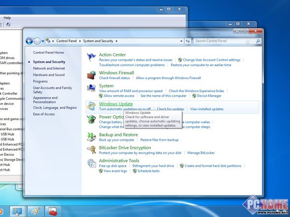This screenshot has height=217, width=290.
Task: Open Clock, Language, and Region
Action: point(55,108)
